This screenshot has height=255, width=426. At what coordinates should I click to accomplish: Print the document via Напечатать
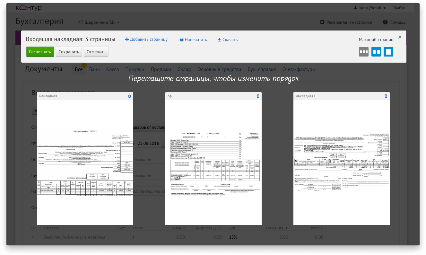click(x=193, y=40)
